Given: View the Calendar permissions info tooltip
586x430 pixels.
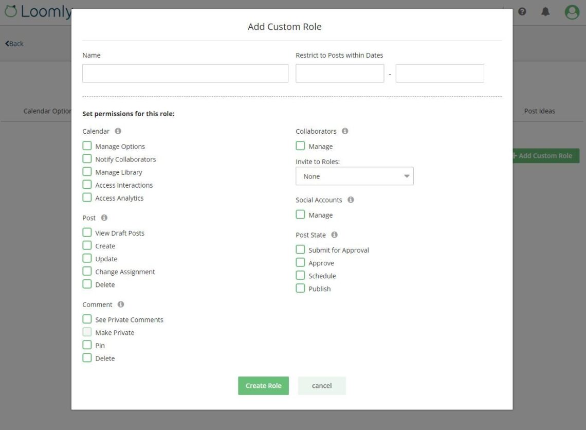Looking at the screenshot, I should tap(117, 131).
